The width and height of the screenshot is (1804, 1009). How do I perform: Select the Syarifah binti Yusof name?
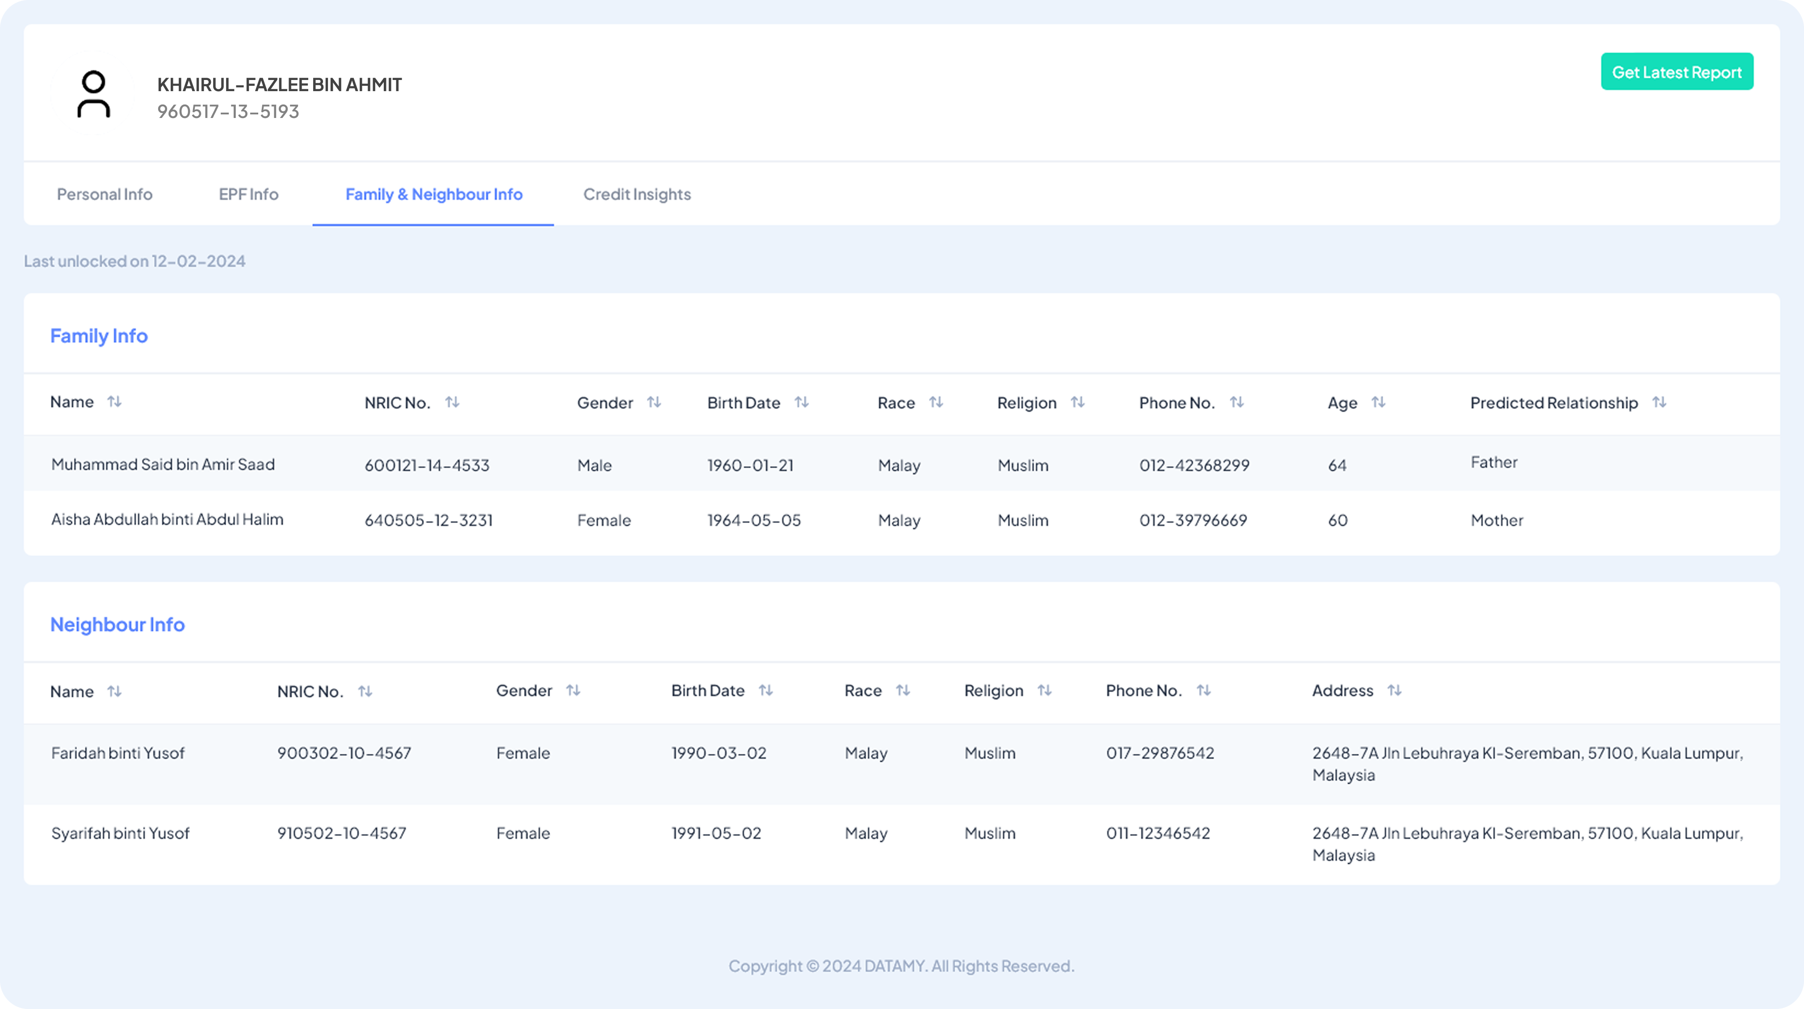(x=120, y=834)
